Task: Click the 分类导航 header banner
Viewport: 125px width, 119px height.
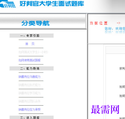Action: tap(43, 21)
